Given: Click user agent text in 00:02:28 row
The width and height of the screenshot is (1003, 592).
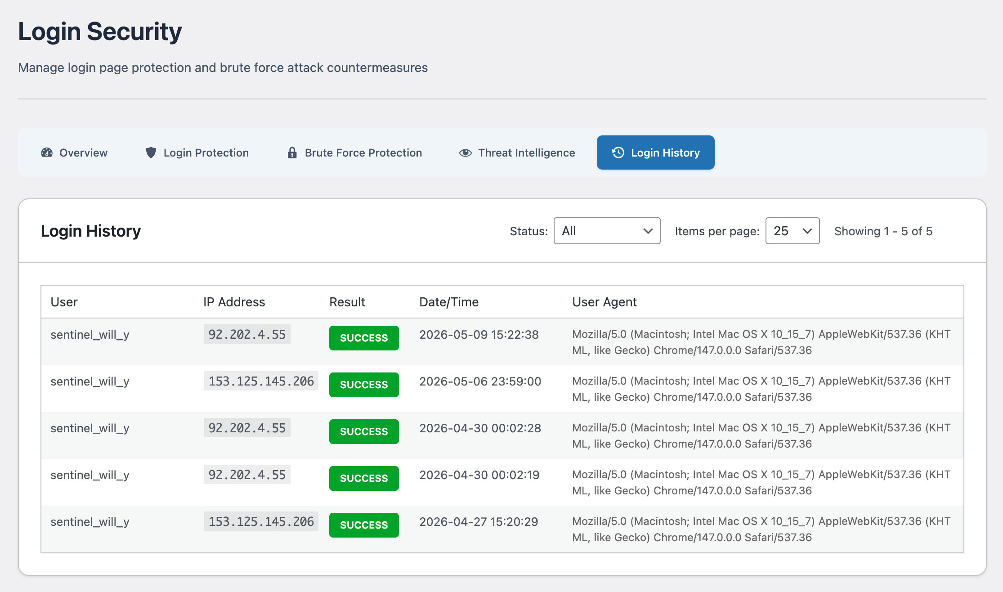Looking at the screenshot, I should [x=761, y=436].
